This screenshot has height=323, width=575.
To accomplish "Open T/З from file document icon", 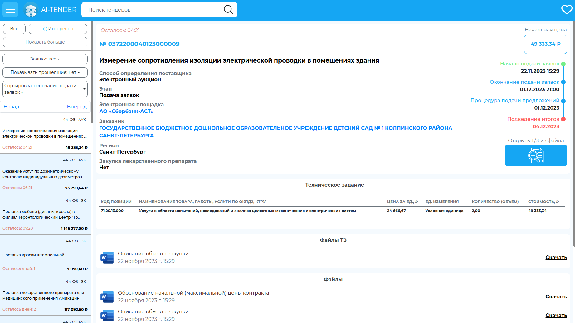I will (x=536, y=155).
